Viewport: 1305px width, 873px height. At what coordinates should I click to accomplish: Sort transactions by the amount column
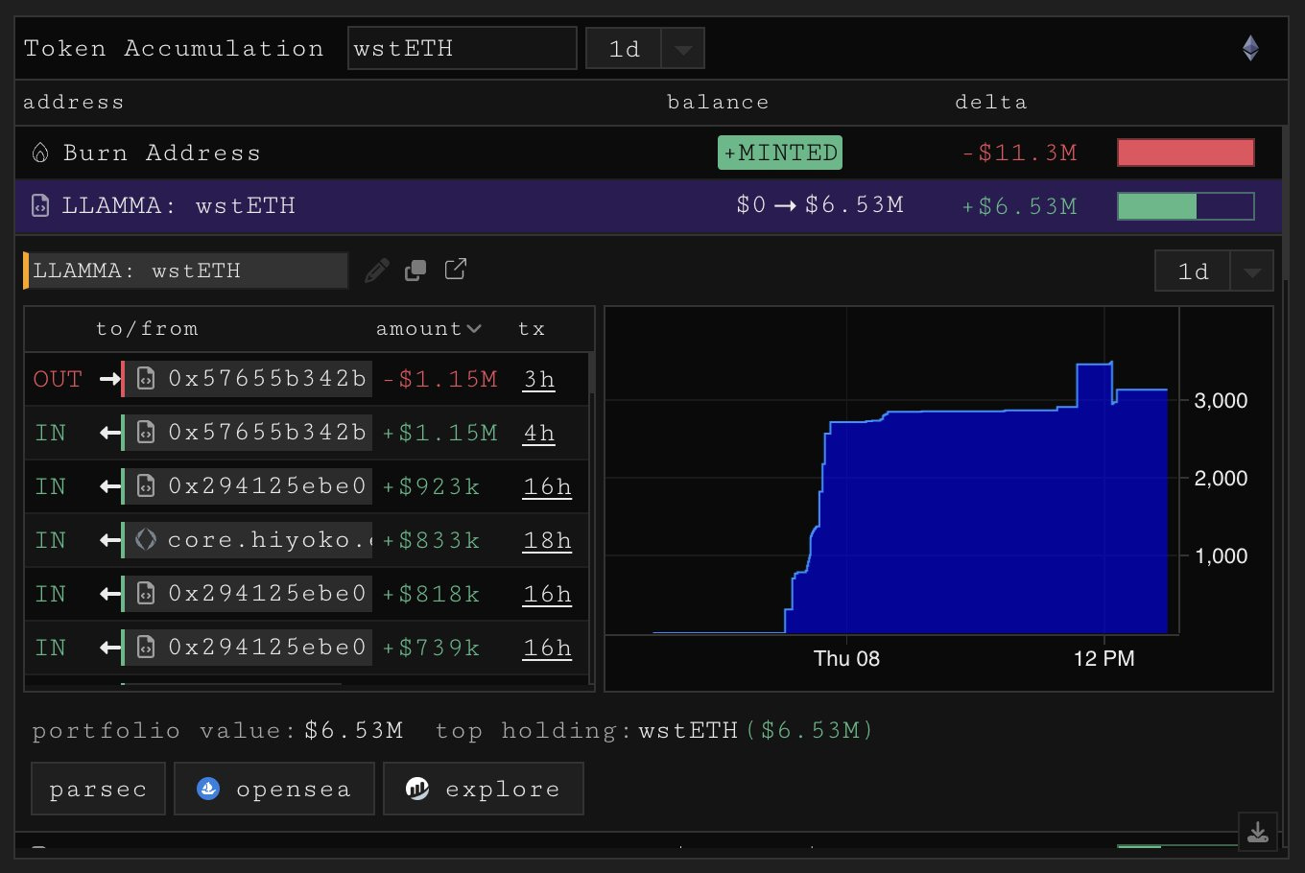coord(428,329)
